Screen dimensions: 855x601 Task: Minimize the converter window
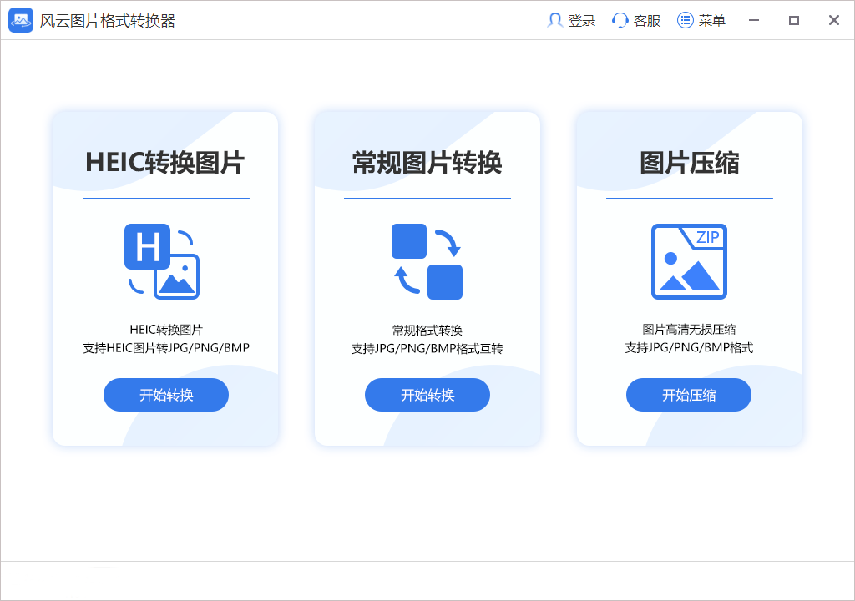(x=754, y=20)
